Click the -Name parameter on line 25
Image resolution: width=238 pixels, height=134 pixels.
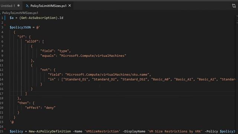(78, 131)
